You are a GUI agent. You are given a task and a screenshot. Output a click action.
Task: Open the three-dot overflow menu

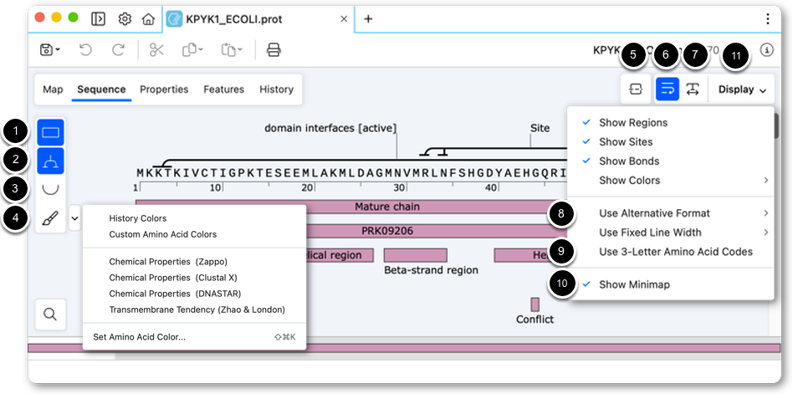click(767, 19)
